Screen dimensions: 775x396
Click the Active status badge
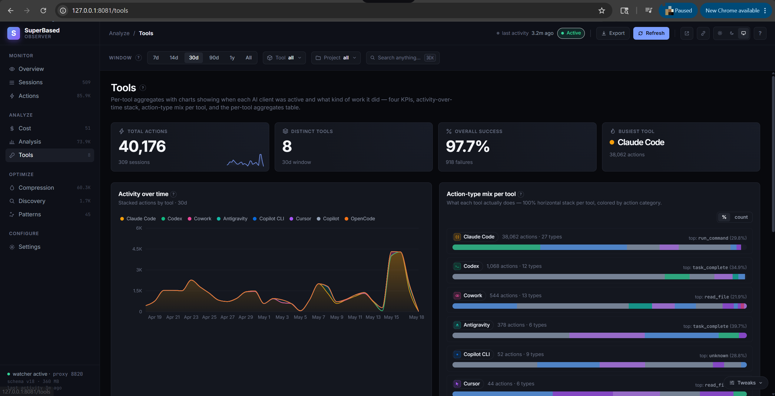[x=571, y=33]
